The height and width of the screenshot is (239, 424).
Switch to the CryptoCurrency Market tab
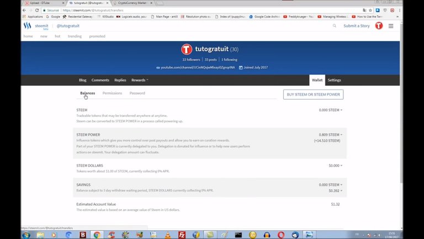[132, 3]
